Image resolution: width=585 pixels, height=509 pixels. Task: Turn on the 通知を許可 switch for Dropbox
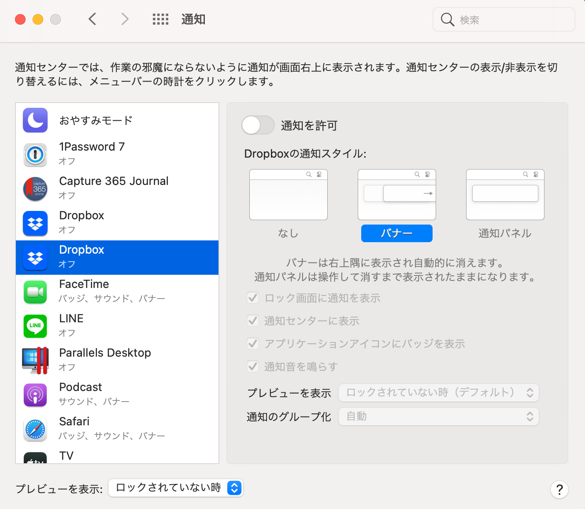click(258, 125)
